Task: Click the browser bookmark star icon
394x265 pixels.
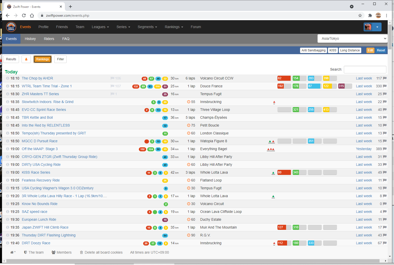Action: [x=360, y=15]
